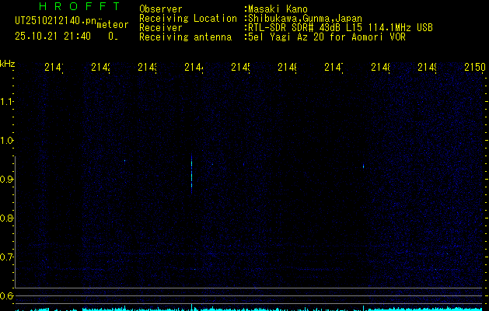Click the 0.7 kHz axis label
The image size is (489, 311).
6,257
